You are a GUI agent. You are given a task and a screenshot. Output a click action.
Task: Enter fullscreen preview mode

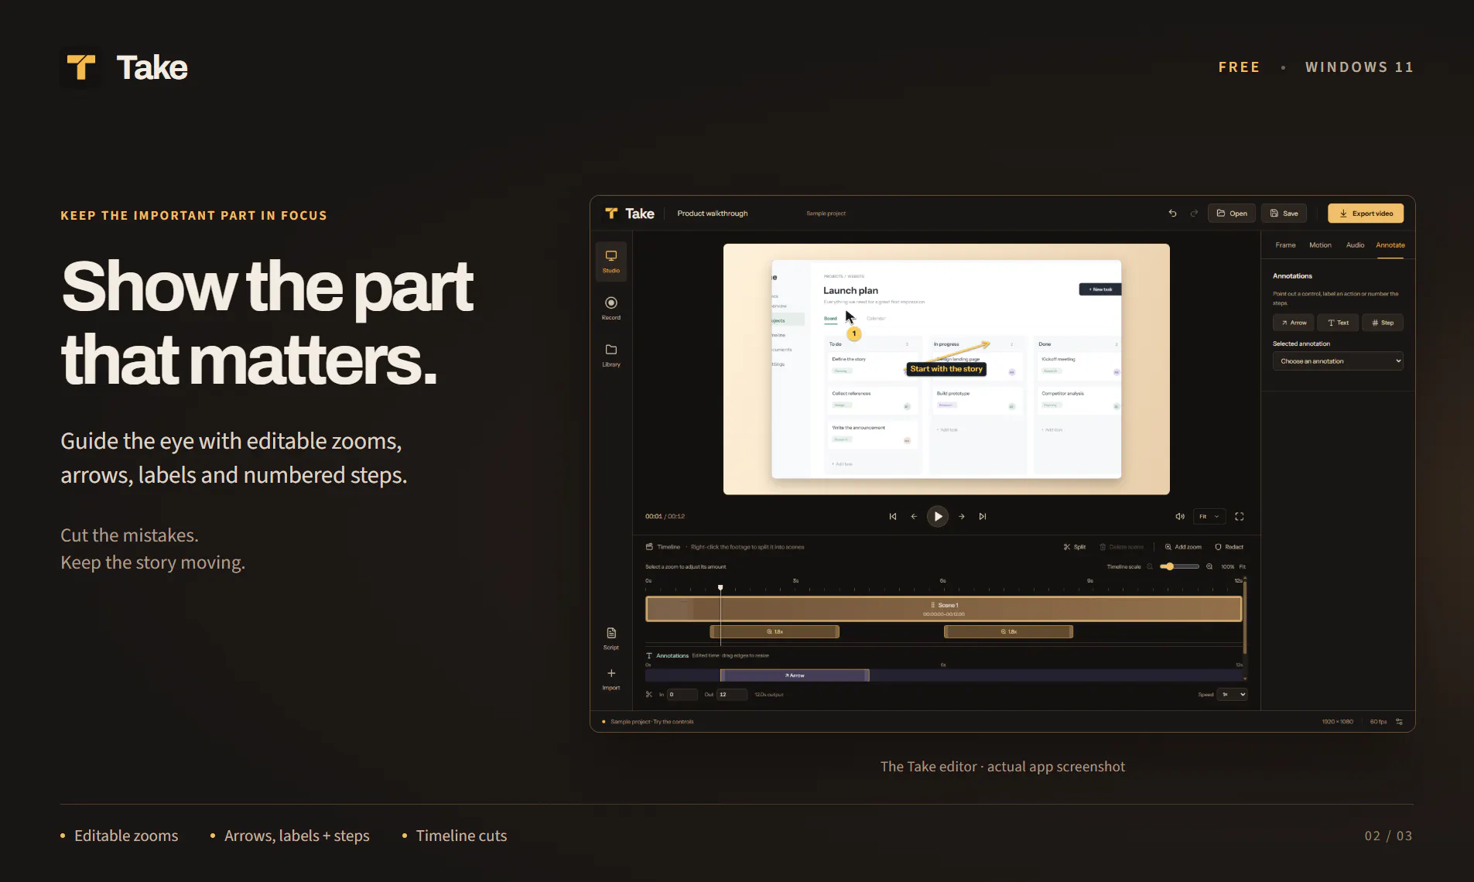tap(1240, 516)
